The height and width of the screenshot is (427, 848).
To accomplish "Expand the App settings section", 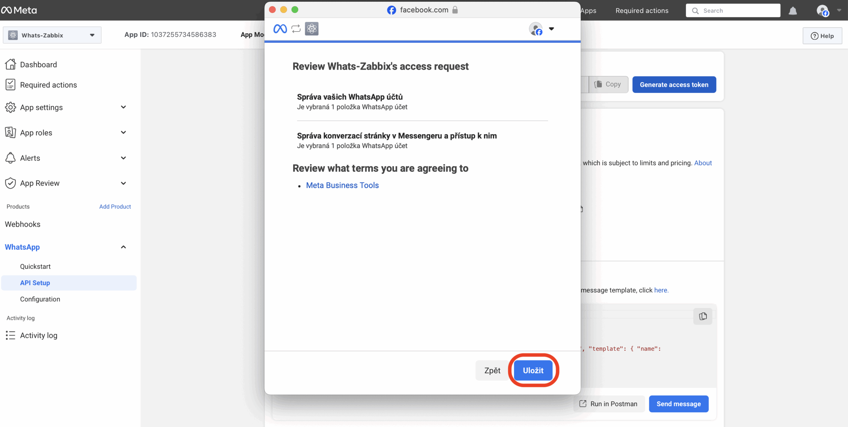I will point(124,107).
